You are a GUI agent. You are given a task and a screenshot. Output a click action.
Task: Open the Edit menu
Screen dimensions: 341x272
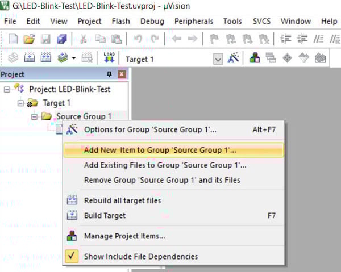click(33, 21)
